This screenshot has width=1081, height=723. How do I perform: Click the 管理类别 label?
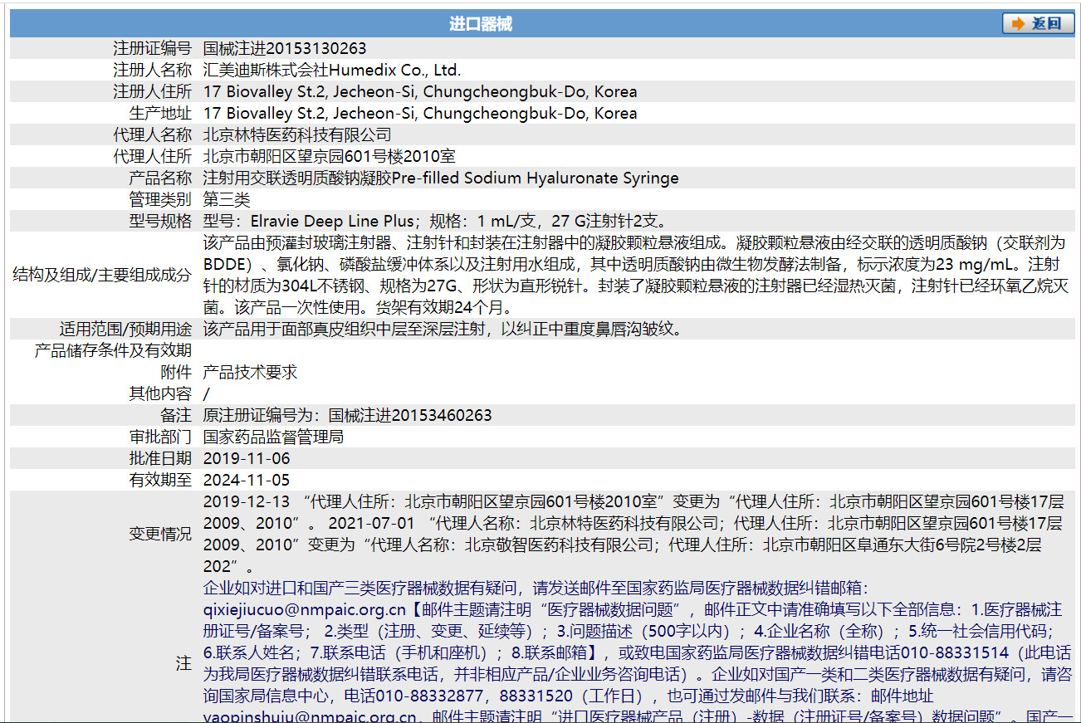160,199
